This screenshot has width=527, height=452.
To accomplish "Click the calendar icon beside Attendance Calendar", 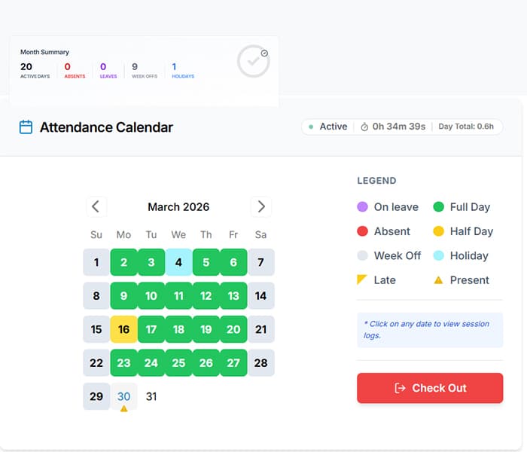I will [26, 127].
